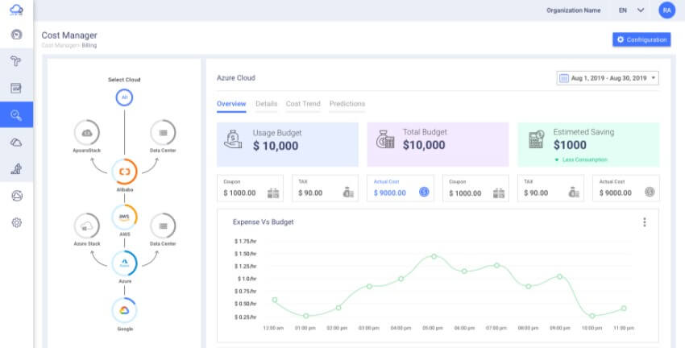Select the blue $ 9000.00 Actual Cost value

[x=390, y=193]
